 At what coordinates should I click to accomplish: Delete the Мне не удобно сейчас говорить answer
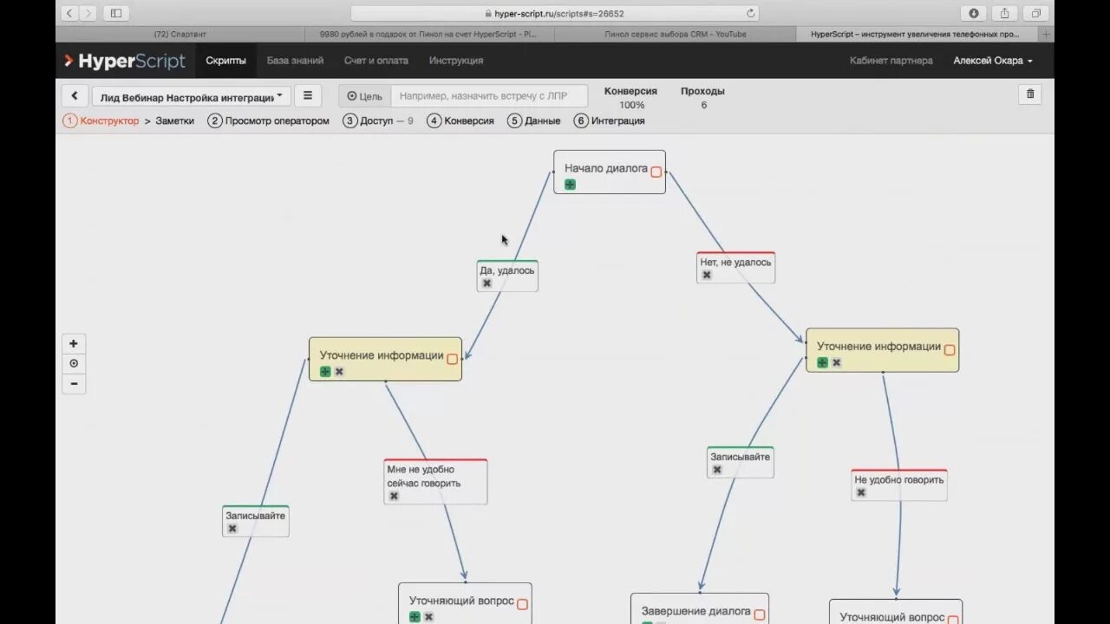tap(394, 497)
